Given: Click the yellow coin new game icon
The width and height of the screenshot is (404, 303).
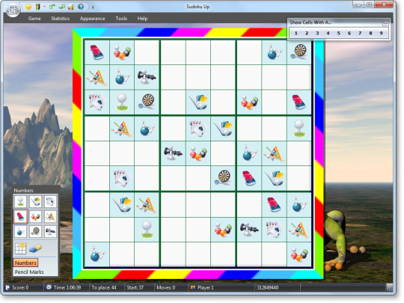Looking at the screenshot, I should pyautogui.click(x=28, y=7).
